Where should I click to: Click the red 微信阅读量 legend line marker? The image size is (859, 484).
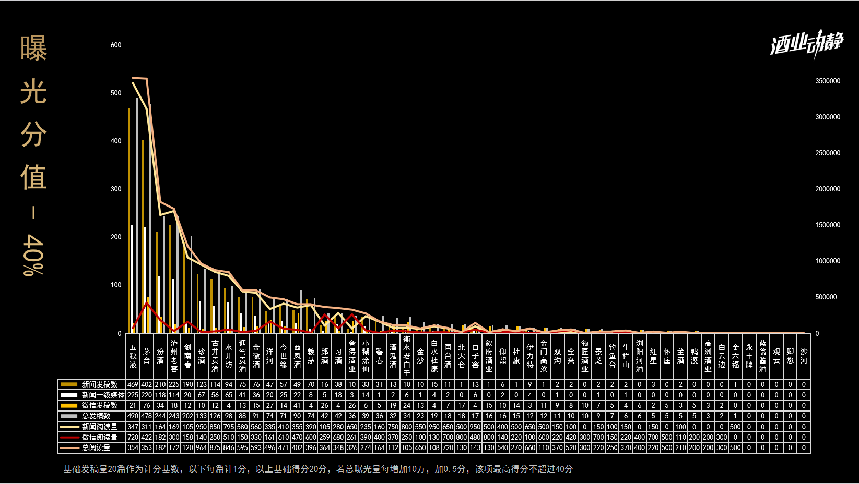point(69,437)
